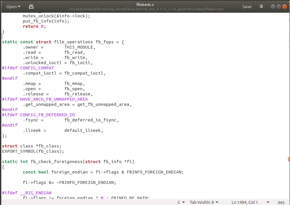
Task: Open the Tab Width: 8 dropdown
Action: point(204,202)
